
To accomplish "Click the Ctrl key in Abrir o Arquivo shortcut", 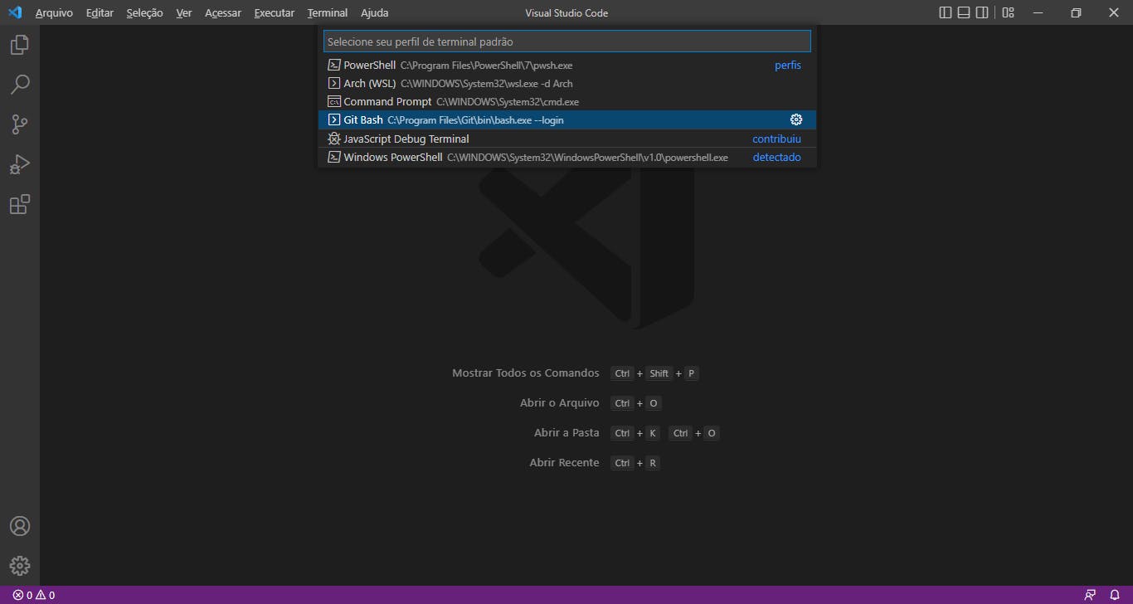I will (x=622, y=403).
